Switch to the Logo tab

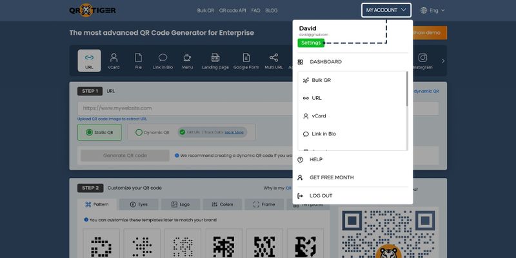181,204
